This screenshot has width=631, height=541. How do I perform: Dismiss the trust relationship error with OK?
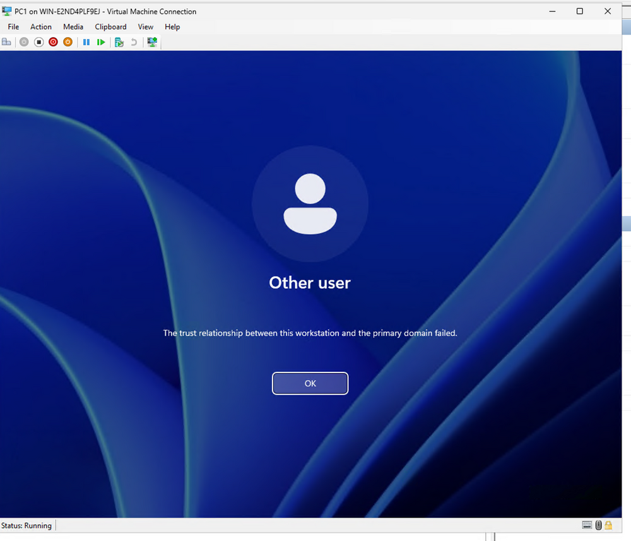click(x=310, y=383)
